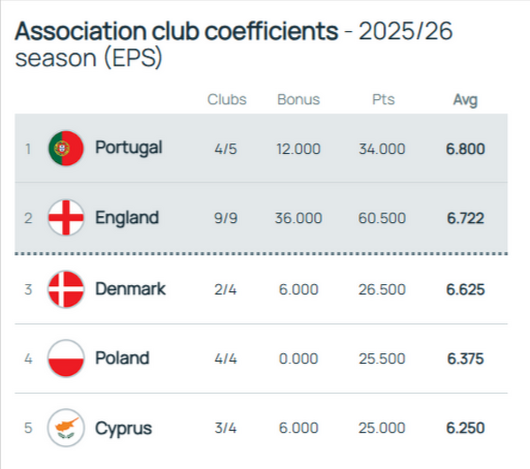
Task: Click the England flag icon
Action: pos(65,218)
